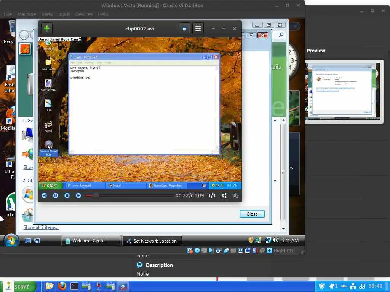The image size is (390, 292).
Task: Collapse the upper section chevron in Welcome Center
Action: pyautogui.click(x=275, y=121)
